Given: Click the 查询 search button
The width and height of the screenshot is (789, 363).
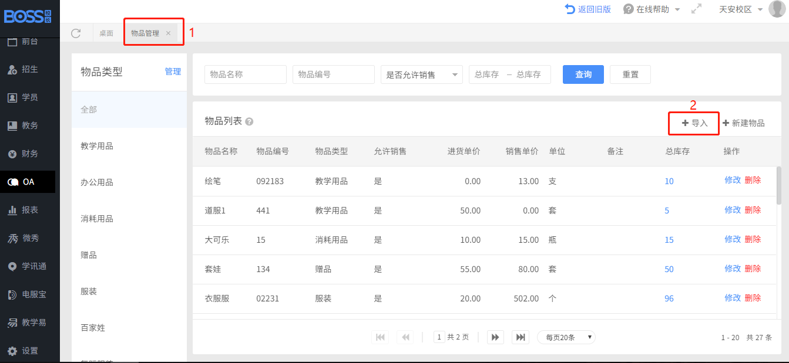Looking at the screenshot, I should point(583,74).
